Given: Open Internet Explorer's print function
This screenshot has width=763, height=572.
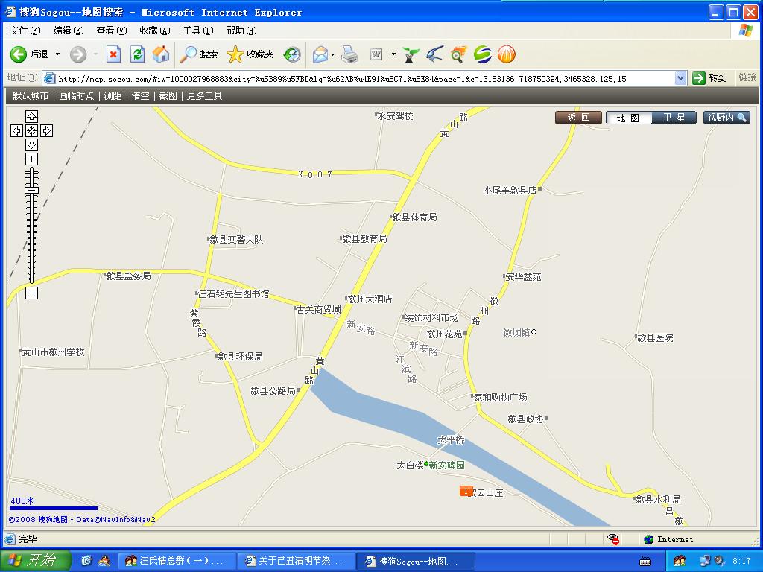Looking at the screenshot, I should click(349, 54).
